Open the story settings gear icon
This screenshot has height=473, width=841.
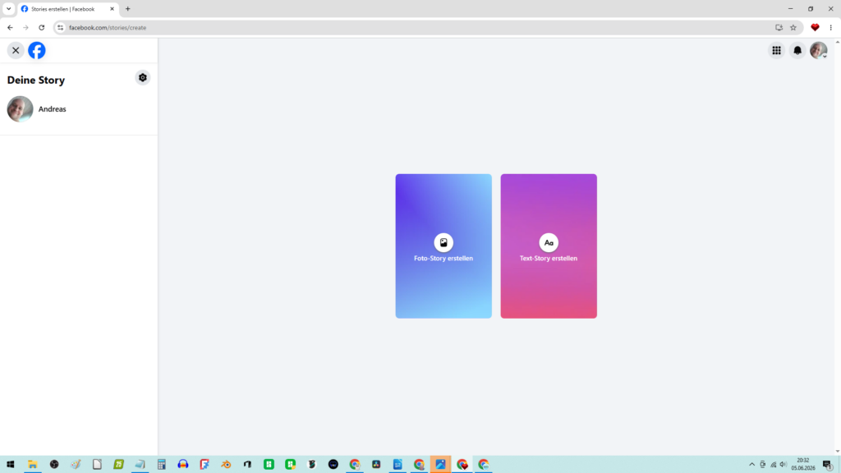143,78
